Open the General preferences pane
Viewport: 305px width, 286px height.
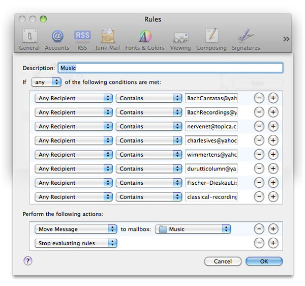(29, 40)
